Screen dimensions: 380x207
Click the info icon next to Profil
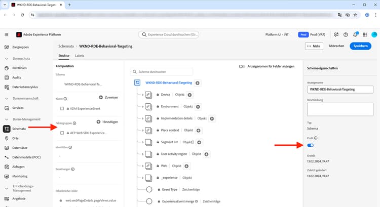coord(316,138)
